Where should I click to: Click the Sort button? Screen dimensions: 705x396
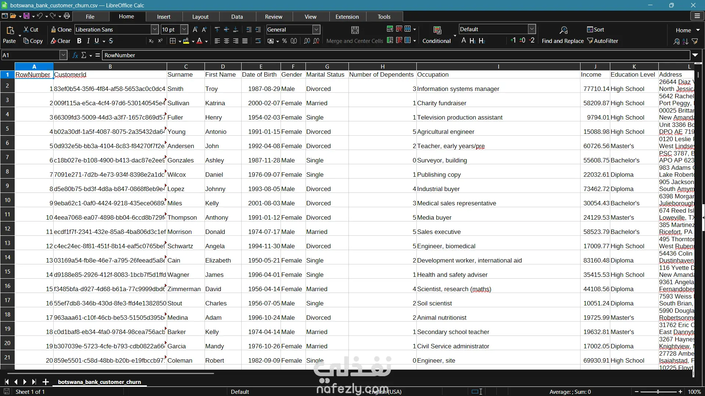(x=595, y=30)
